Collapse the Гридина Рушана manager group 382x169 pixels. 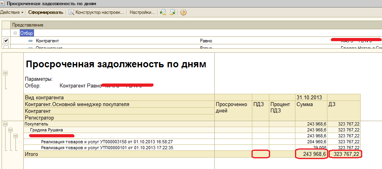click(x=10, y=130)
